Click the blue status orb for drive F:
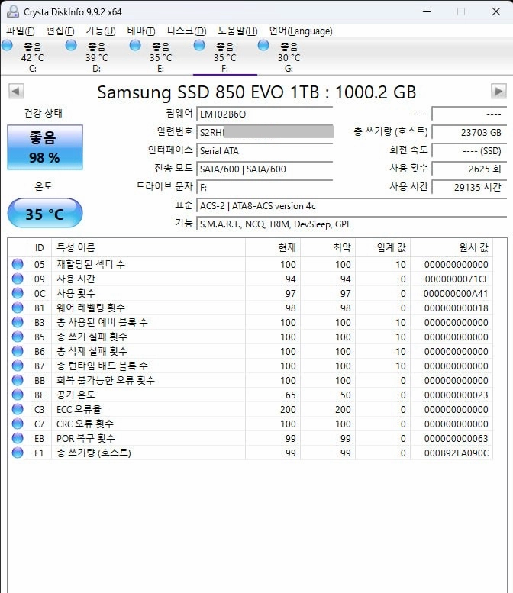Image resolution: width=513 pixels, height=593 pixels. 199,45
